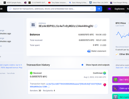129x99 pixels.
Task: Open the crypto casino deposit bonus ad link
Action: coord(11,66)
